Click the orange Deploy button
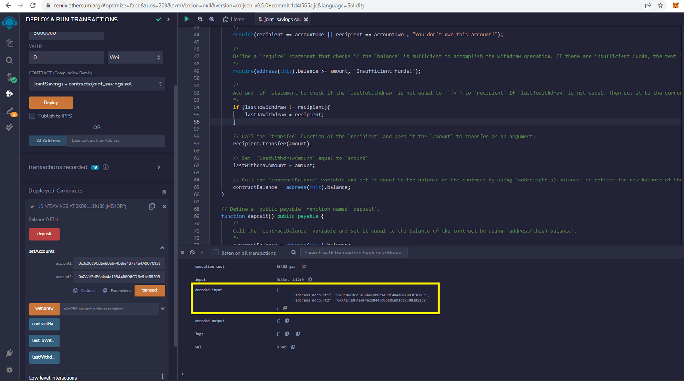684x381 pixels. point(51,103)
